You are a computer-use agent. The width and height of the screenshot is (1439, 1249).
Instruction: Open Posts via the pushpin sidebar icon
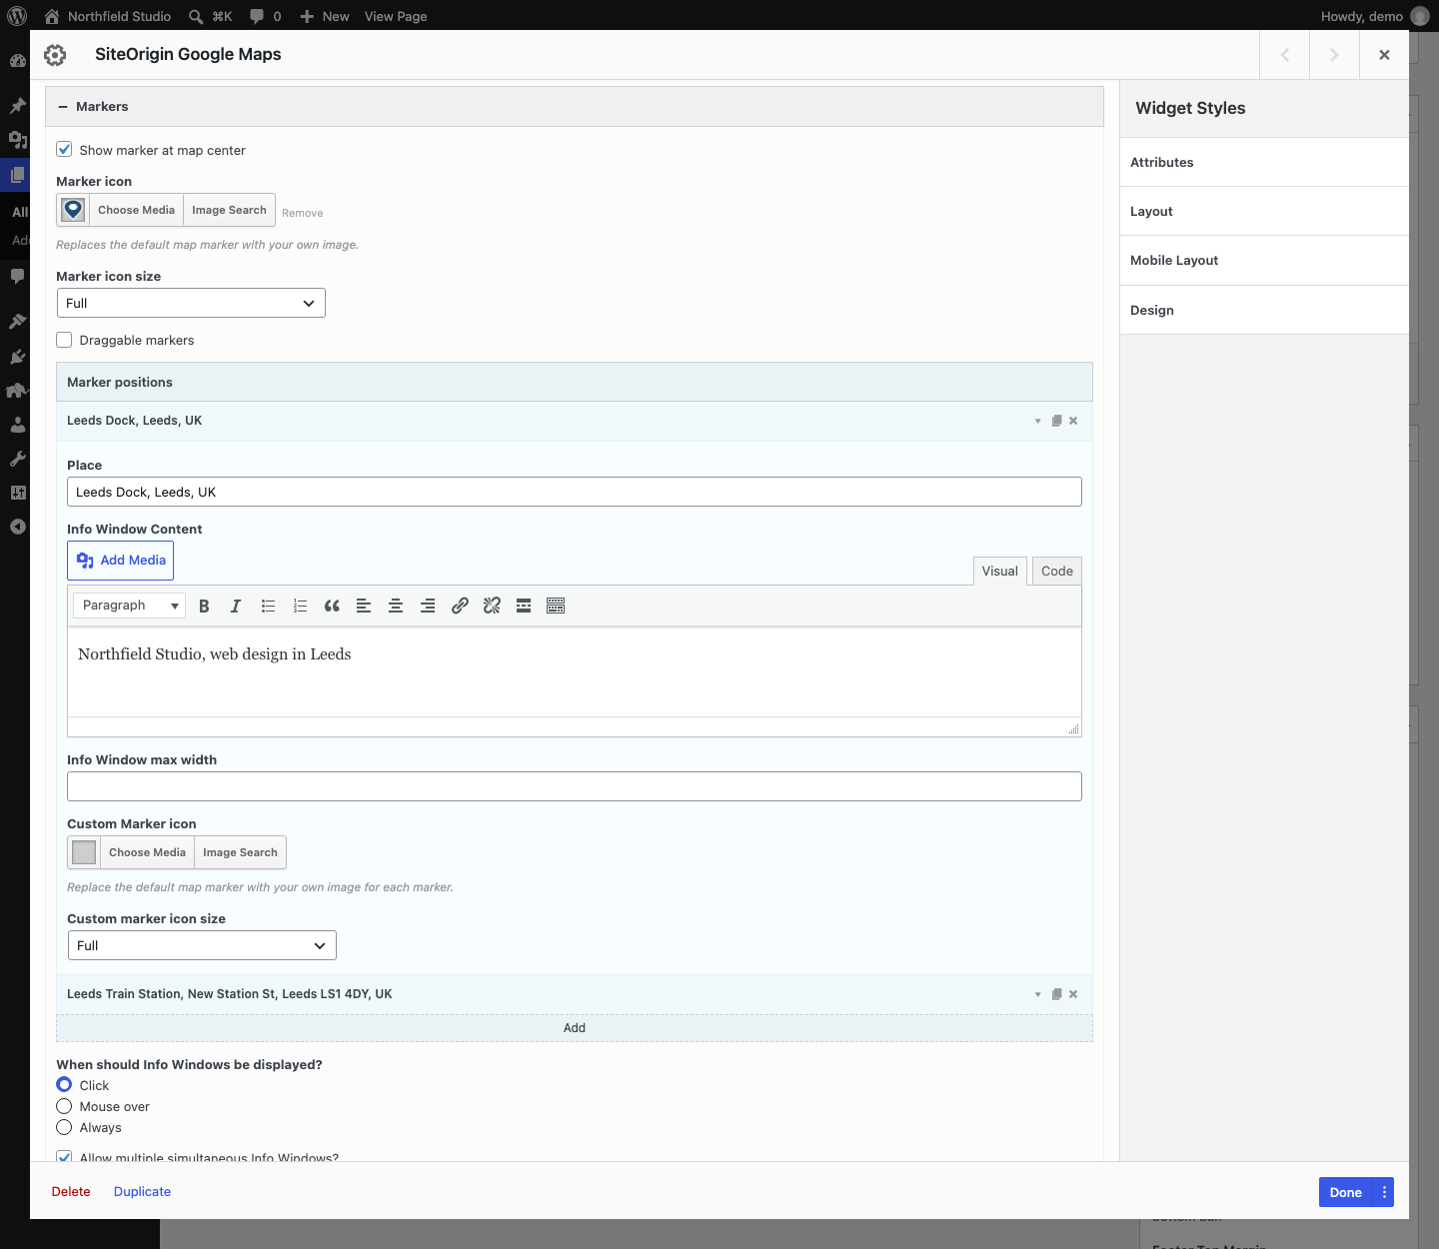coord(17,105)
